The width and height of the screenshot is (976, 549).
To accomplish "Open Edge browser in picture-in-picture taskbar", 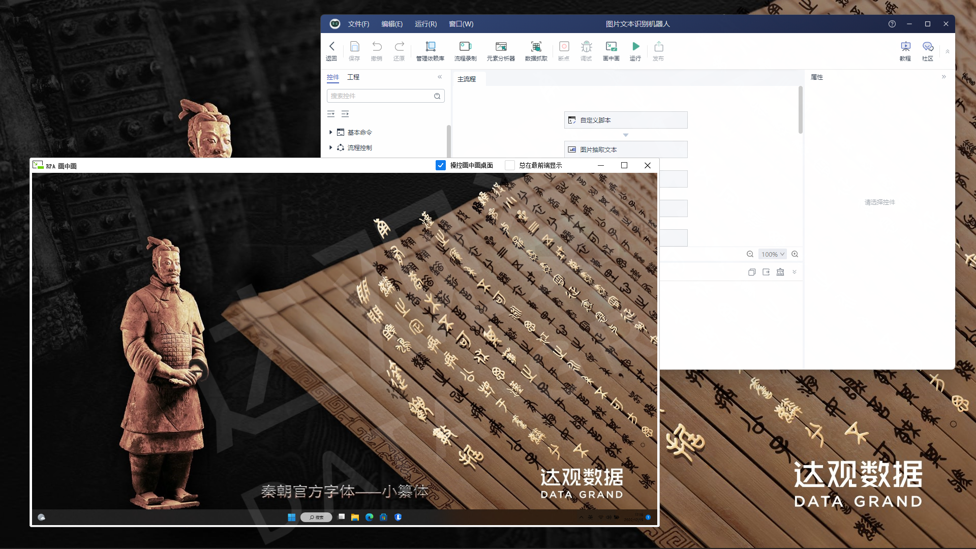I will pos(369,517).
